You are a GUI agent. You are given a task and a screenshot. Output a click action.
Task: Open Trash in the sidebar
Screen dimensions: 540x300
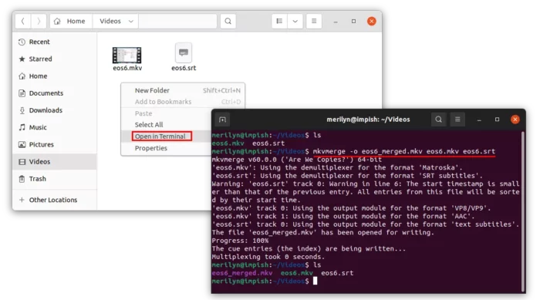pyautogui.click(x=55, y=179)
